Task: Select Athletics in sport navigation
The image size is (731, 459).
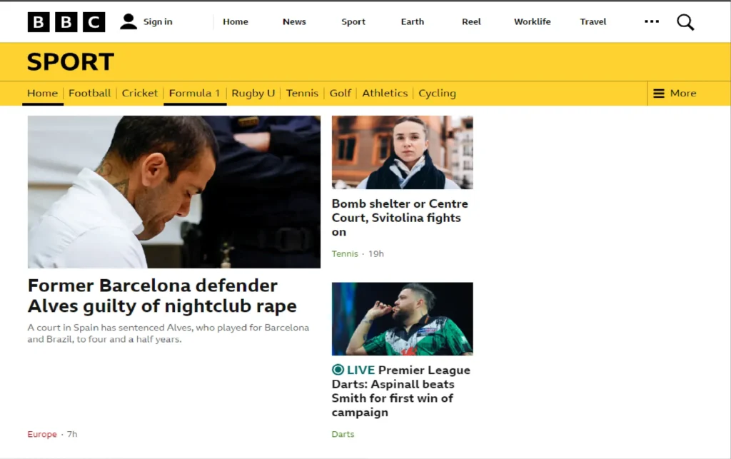Action: (385, 94)
